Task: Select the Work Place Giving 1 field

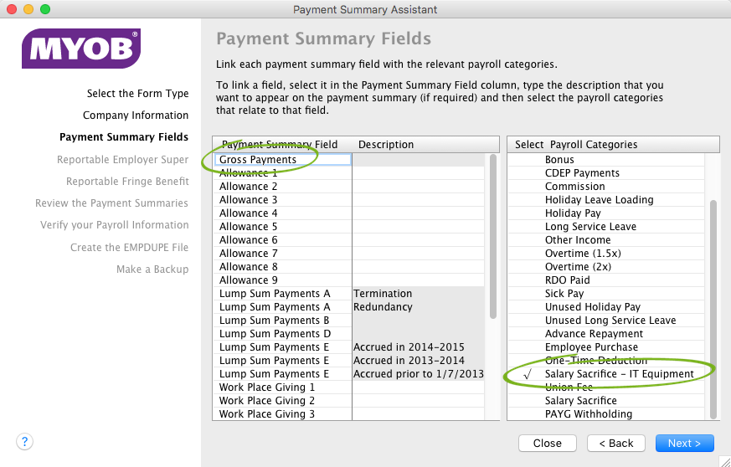Action: tap(282, 387)
